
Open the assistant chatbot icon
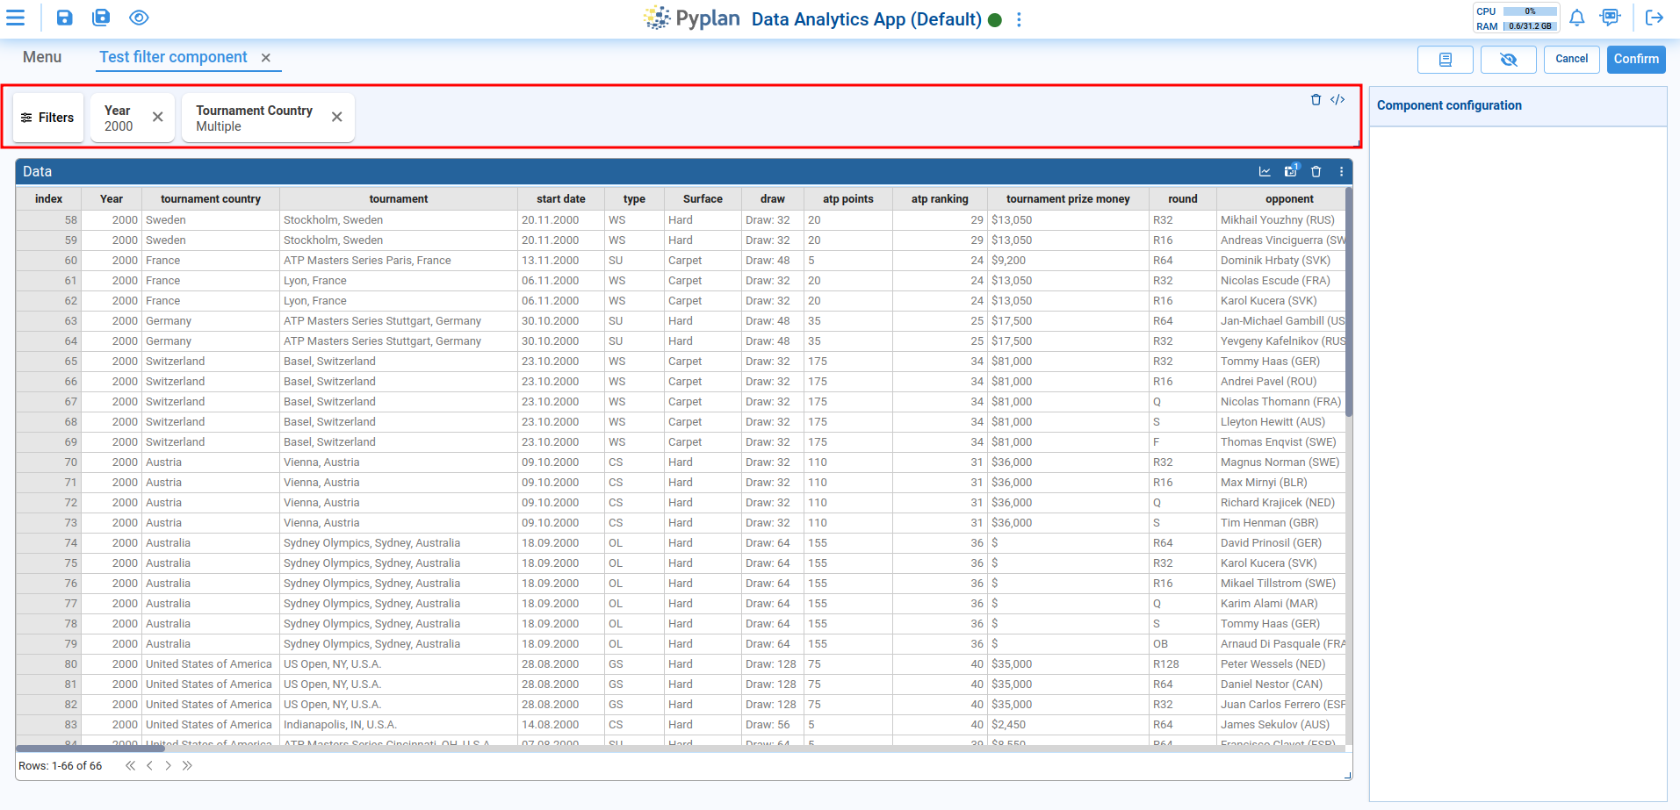pos(1610,18)
